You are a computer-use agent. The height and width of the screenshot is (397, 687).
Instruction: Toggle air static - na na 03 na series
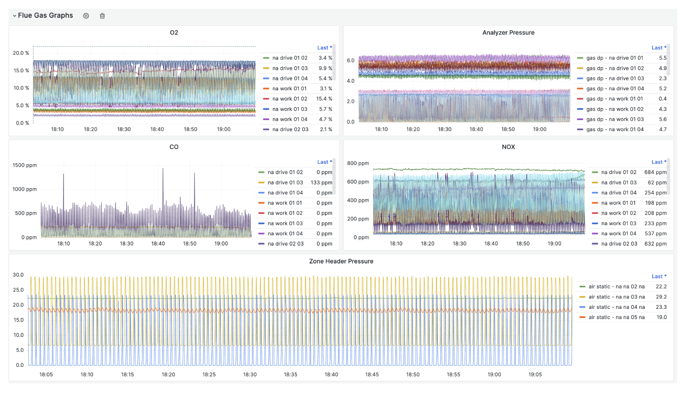(616, 297)
